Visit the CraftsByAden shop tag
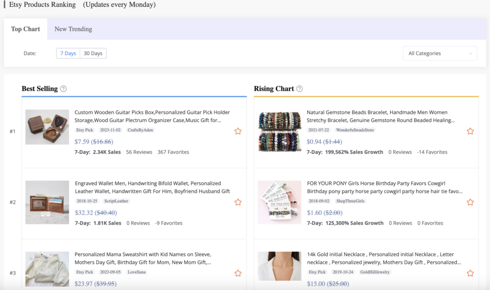 click(140, 130)
